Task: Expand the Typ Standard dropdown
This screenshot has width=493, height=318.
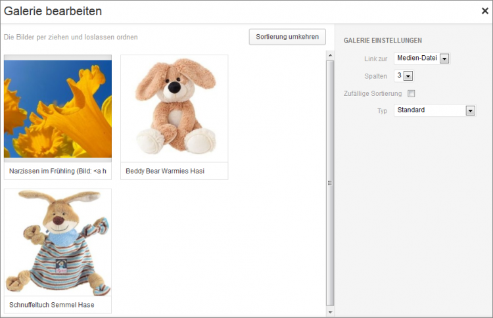Action: pyautogui.click(x=434, y=110)
